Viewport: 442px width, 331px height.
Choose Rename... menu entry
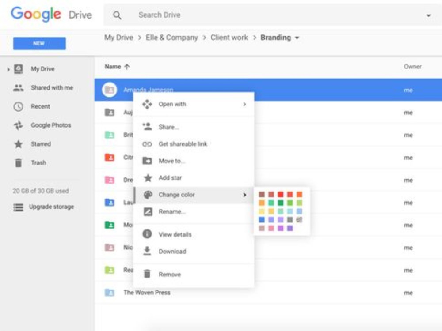194,212
